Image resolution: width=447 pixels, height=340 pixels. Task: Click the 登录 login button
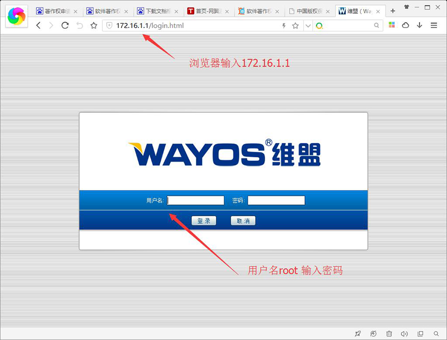click(204, 220)
